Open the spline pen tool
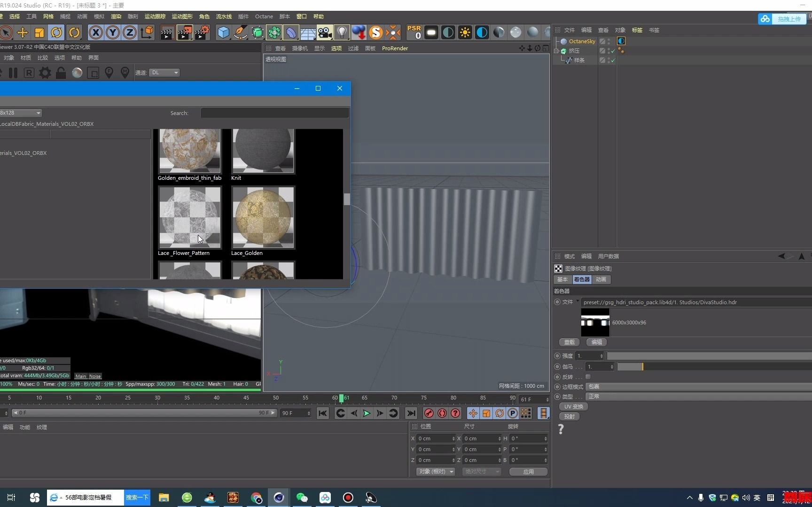The image size is (812, 507). [x=241, y=32]
